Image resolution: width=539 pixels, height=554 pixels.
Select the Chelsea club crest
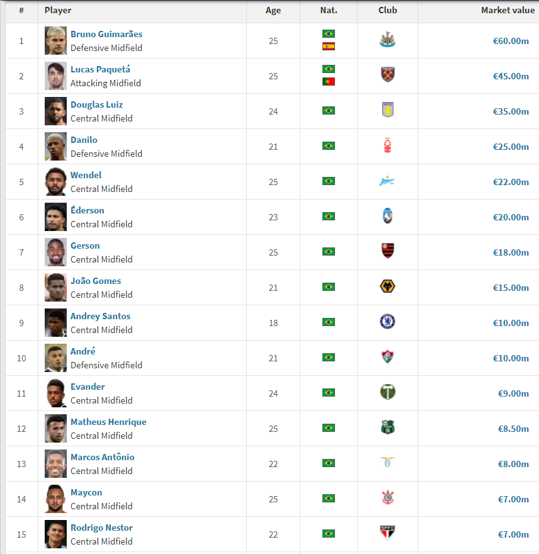point(387,322)
